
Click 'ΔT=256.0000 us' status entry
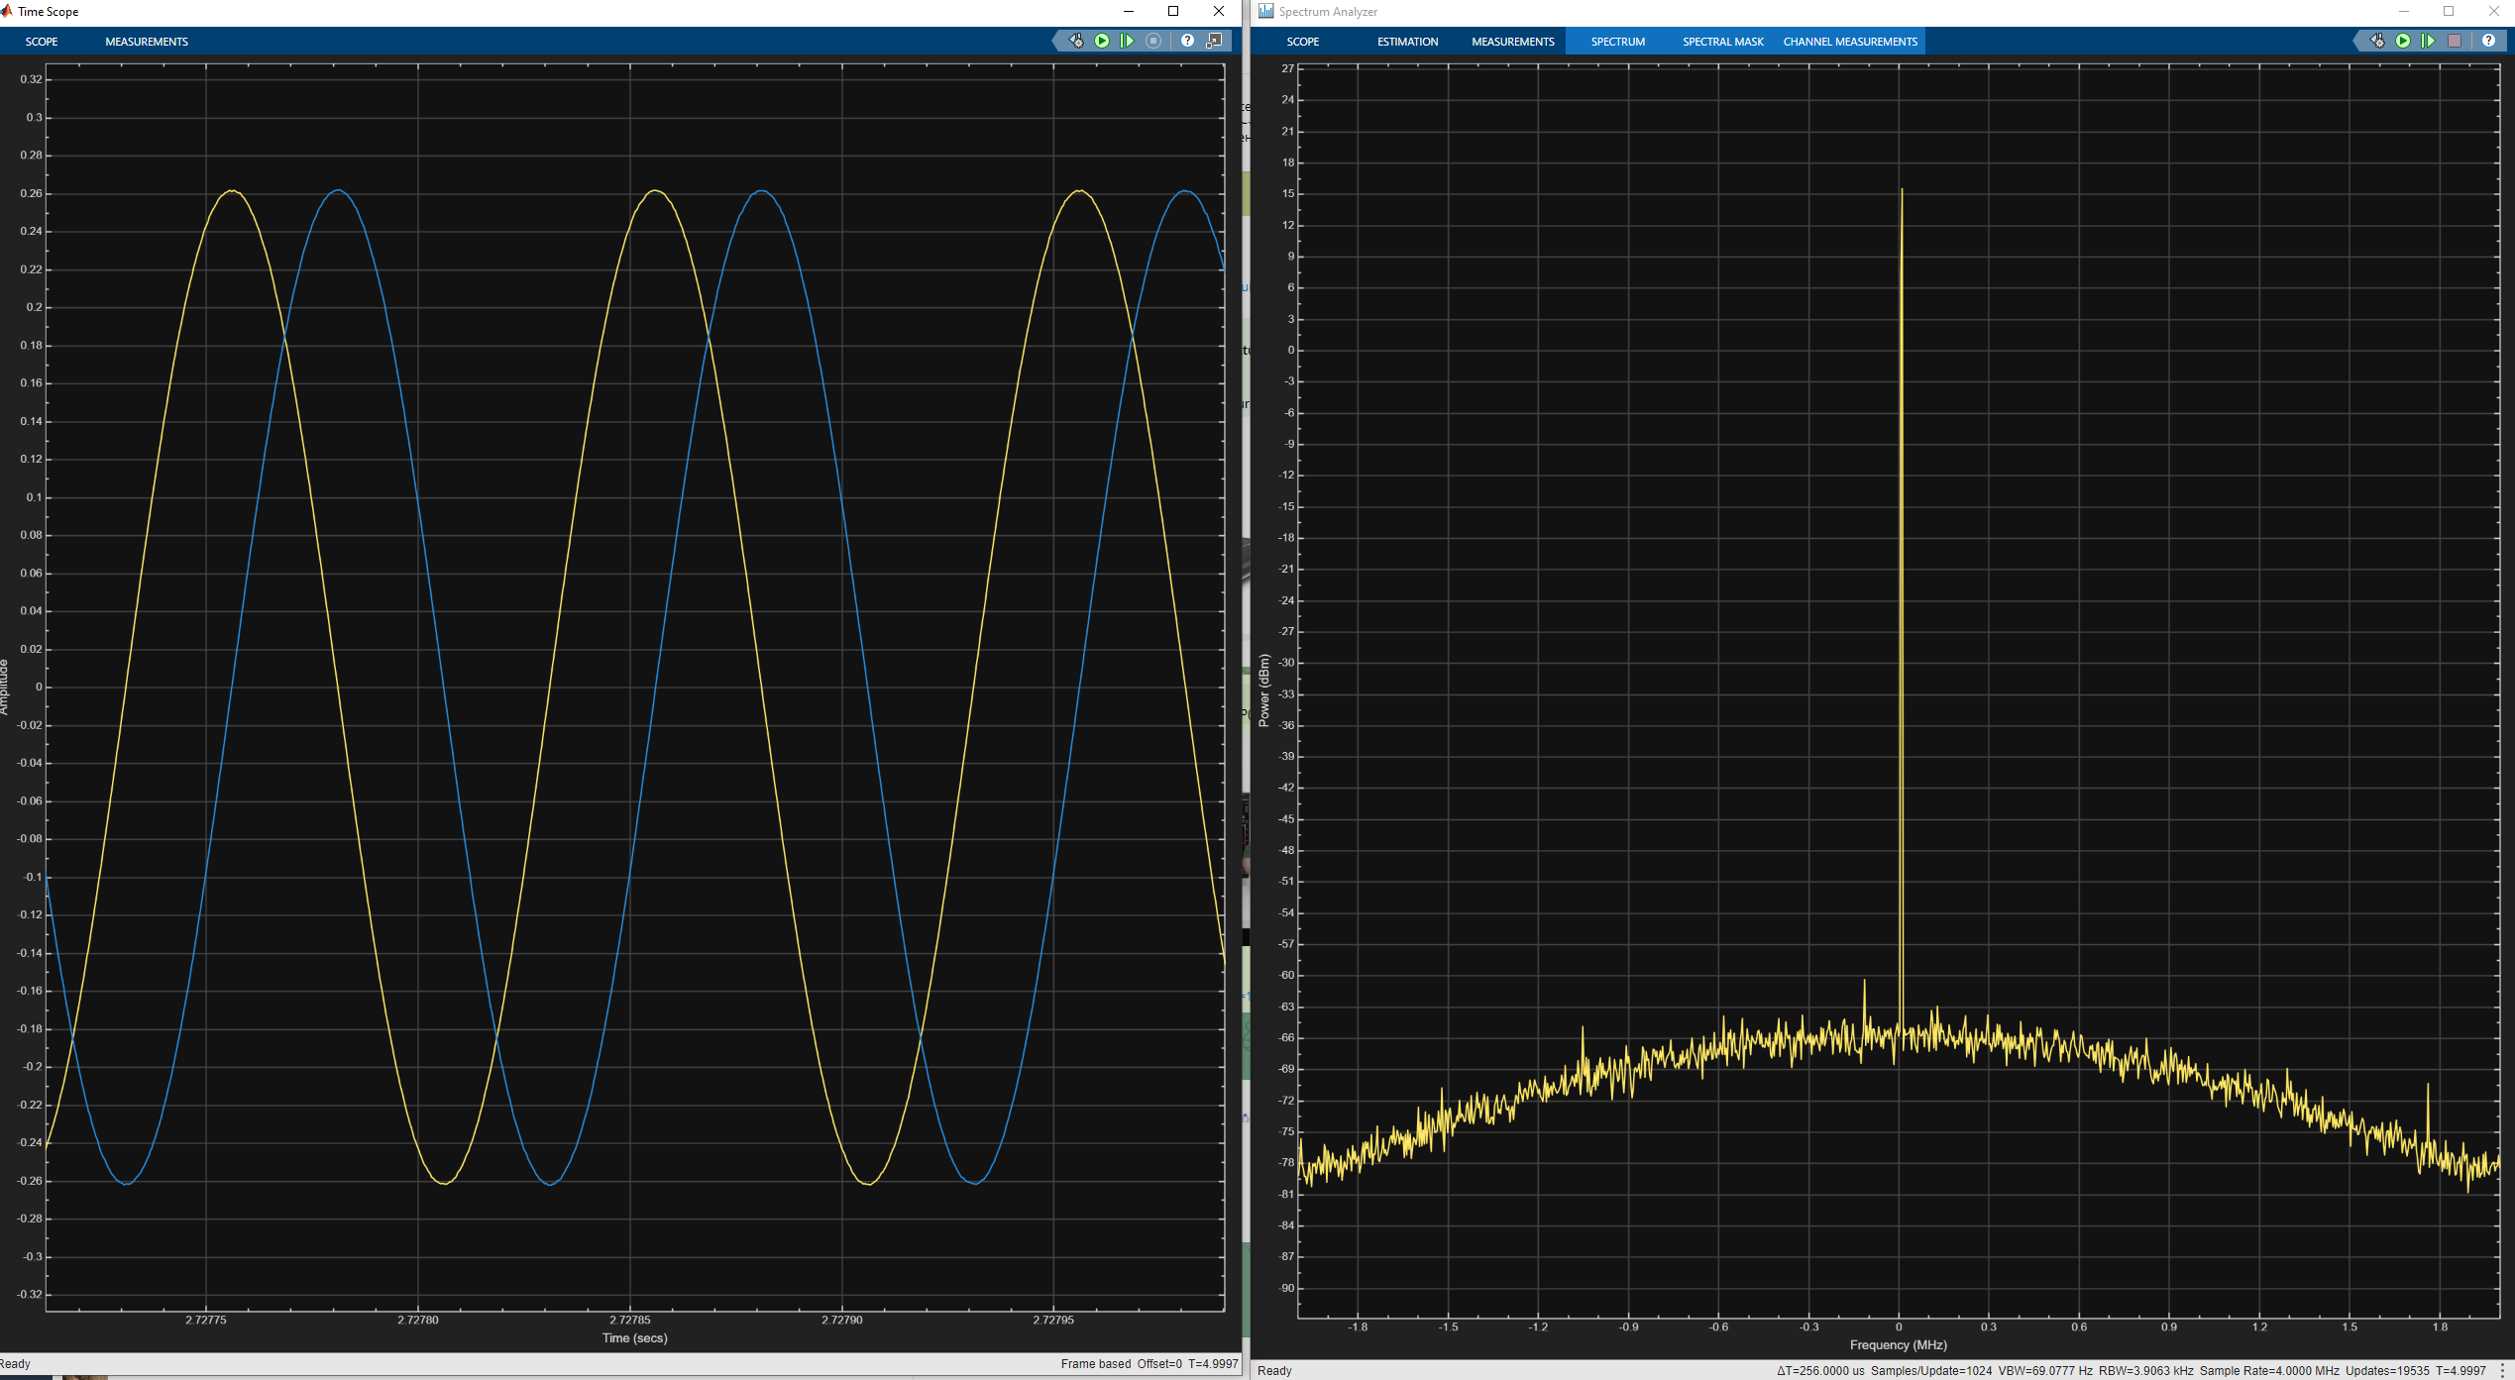tap(1820, 1371)
